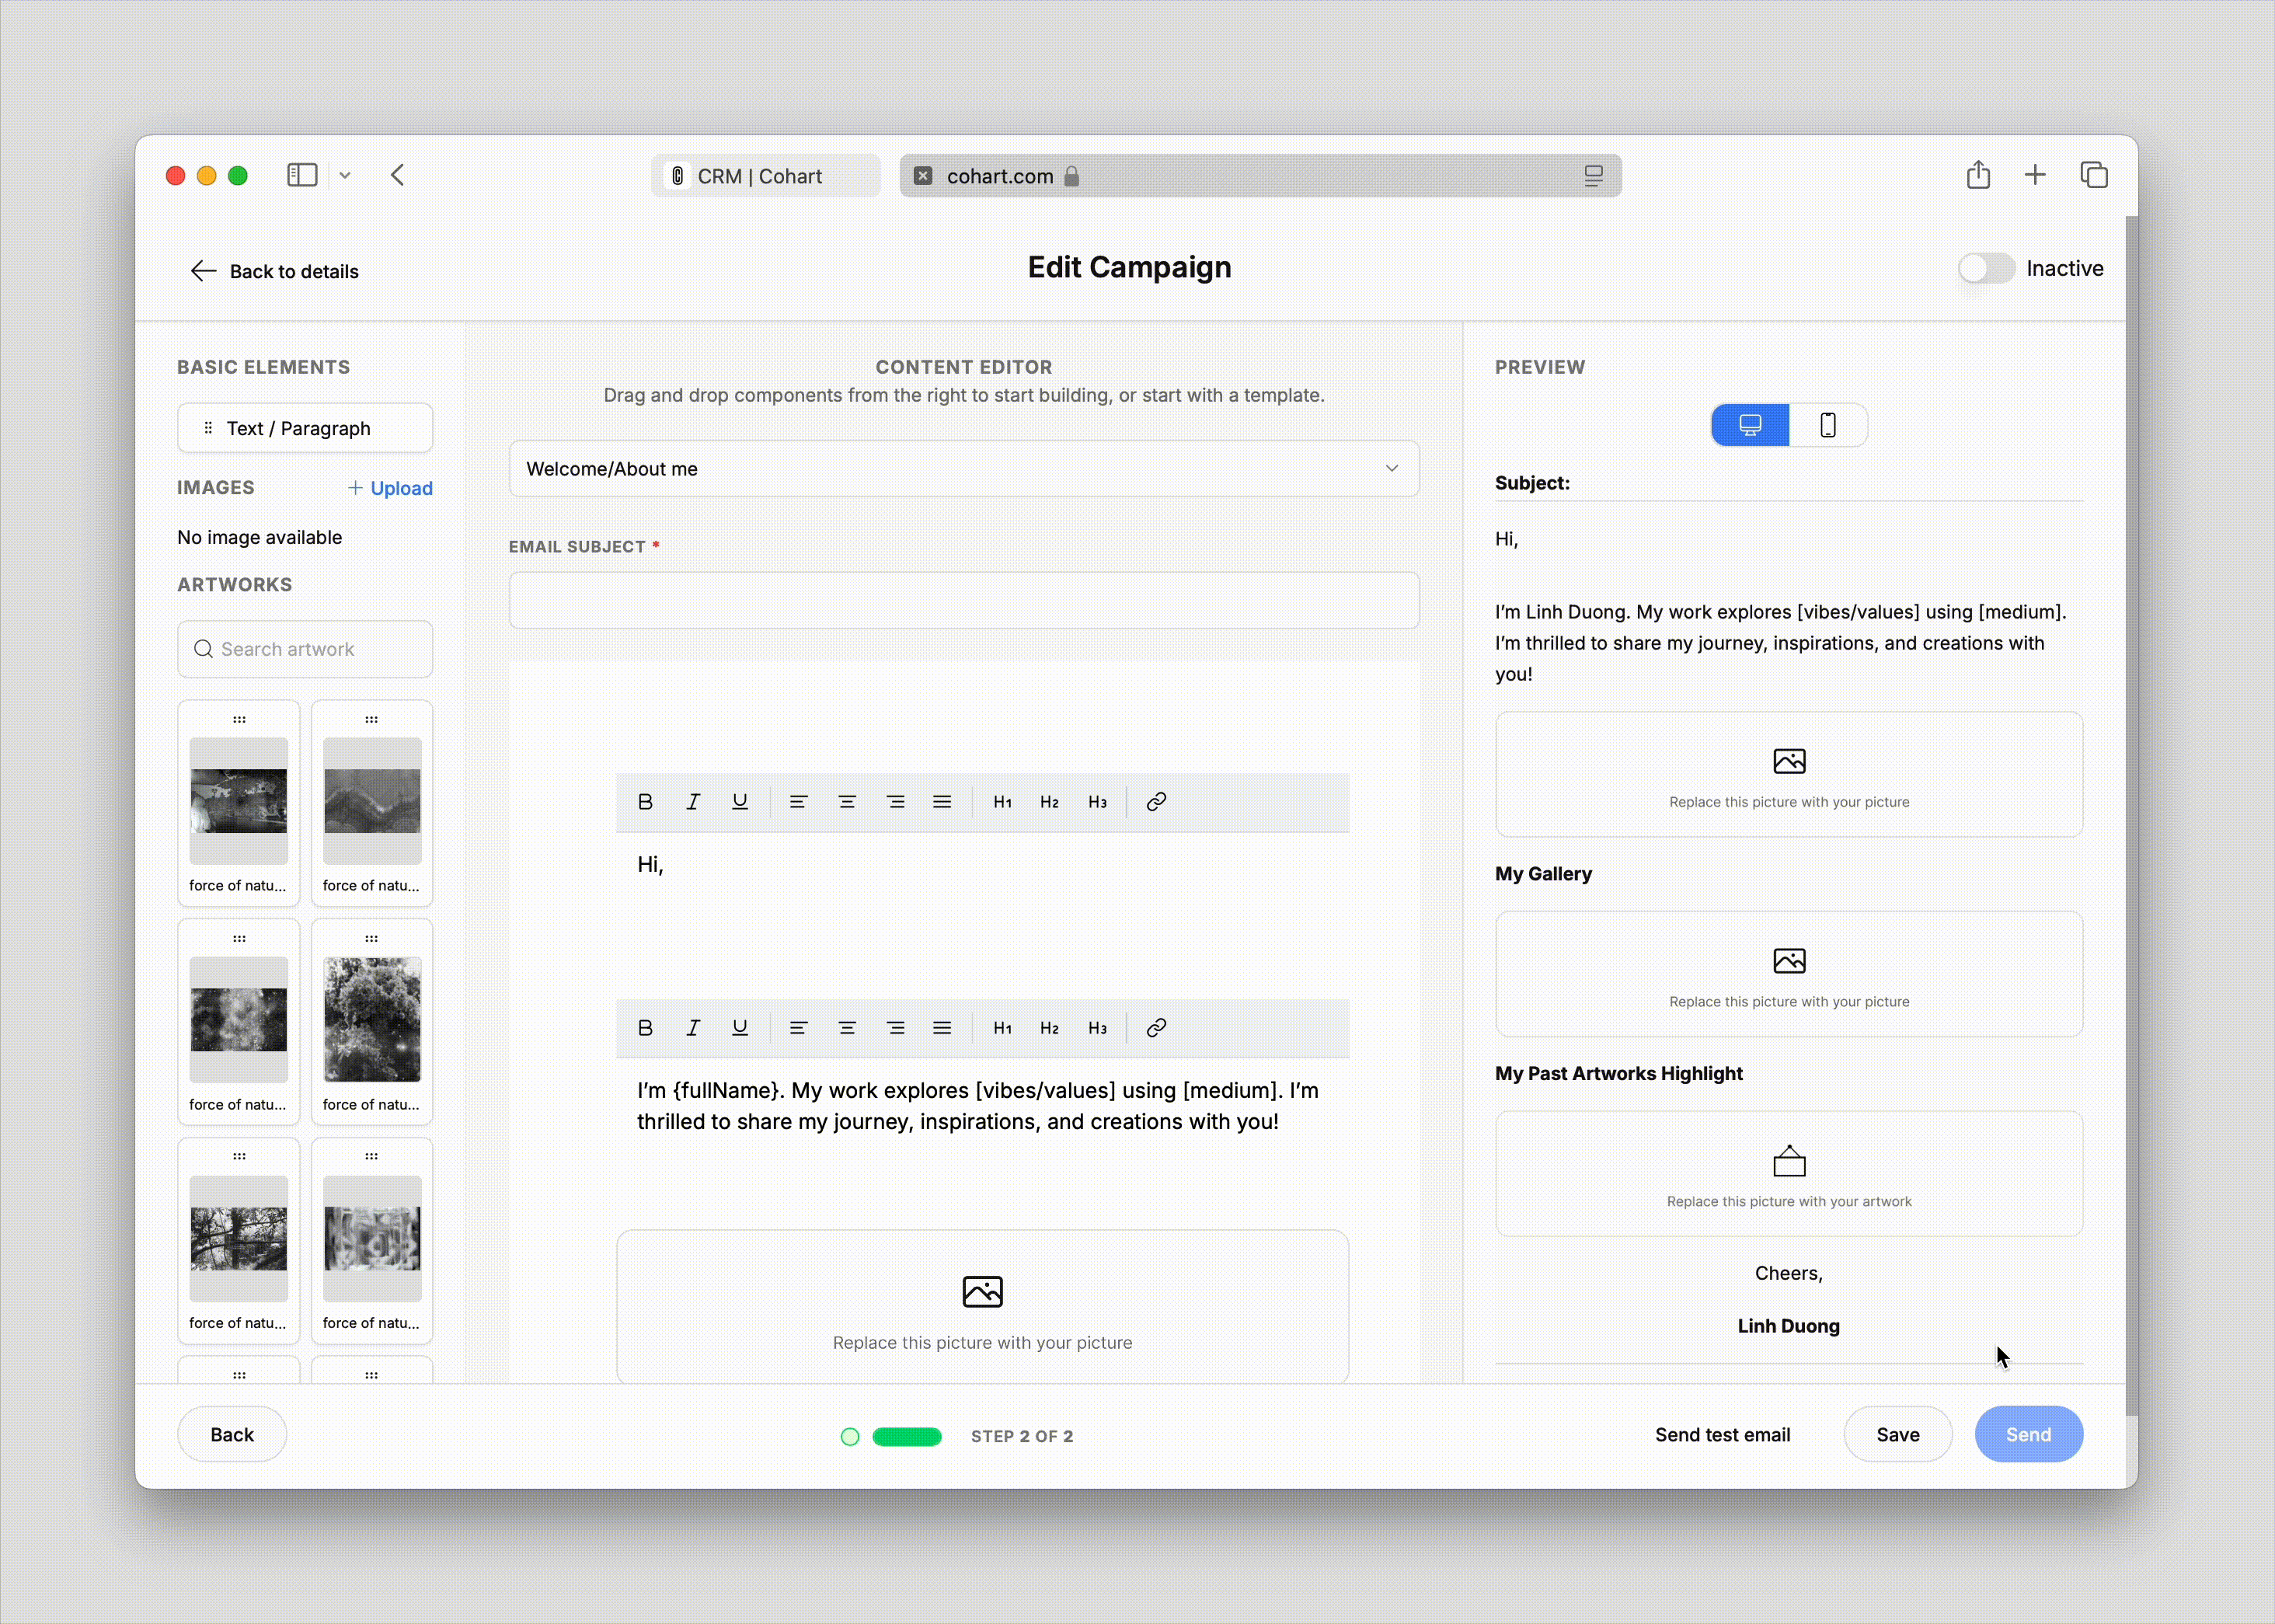Open the Welcome/About me template dropdown
The width and height of the screenshot is (2275, 1624).
(964, 469)
